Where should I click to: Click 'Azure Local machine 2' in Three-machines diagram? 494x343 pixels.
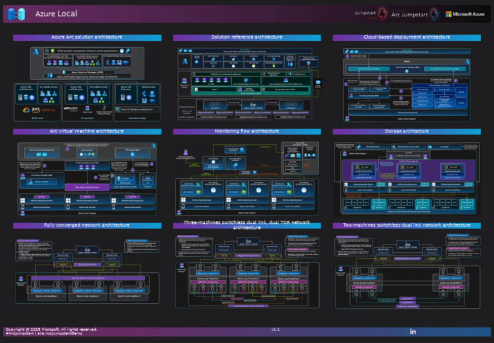point(248,279)
